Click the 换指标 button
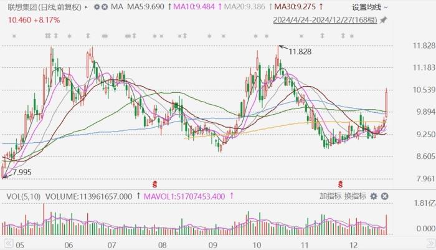The width and height of the screenshot is (436, 250). tap(355, 196)
